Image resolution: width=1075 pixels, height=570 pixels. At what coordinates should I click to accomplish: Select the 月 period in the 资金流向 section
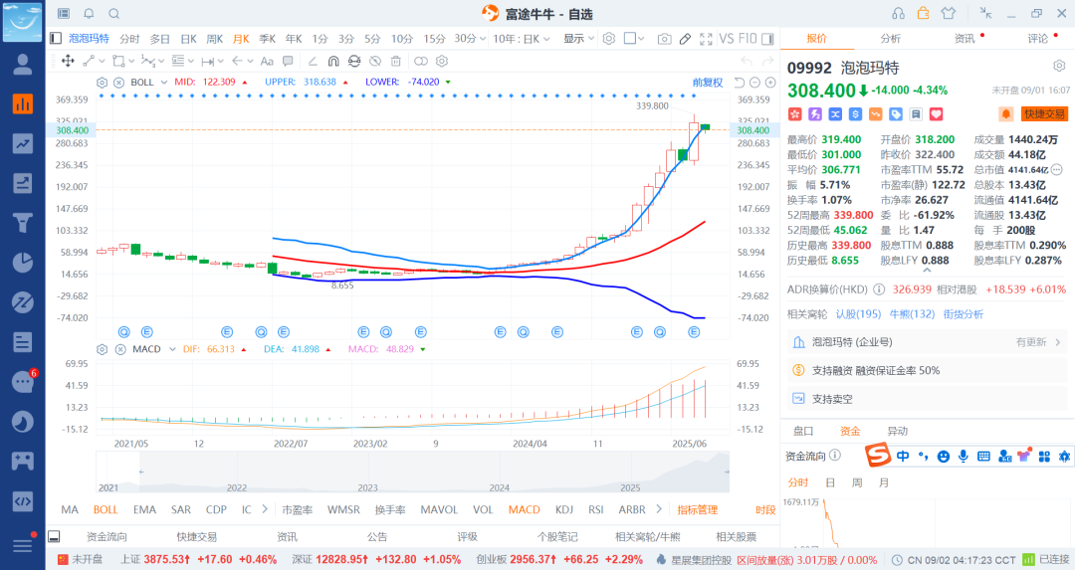(884, 482)
